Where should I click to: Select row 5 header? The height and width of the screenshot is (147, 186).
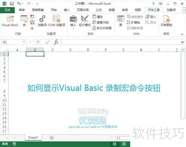(4, 72)
